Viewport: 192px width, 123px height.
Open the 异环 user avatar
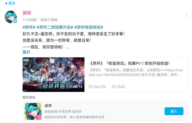(x=11, y=17)
